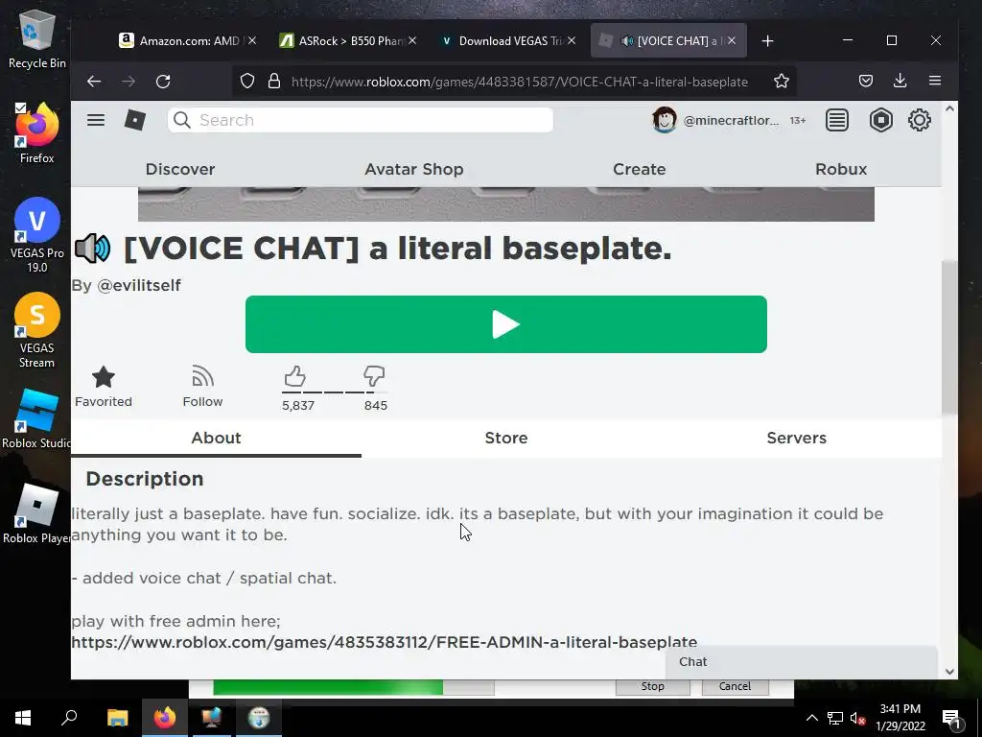Click Cancel in the installer window behind

(x=735, y=686)
